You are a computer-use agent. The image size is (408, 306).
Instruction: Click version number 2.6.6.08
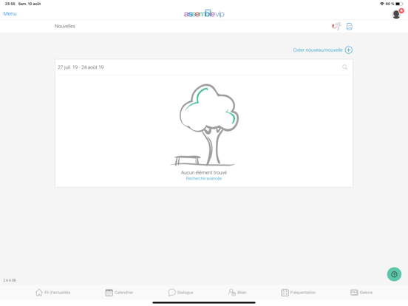pyautogui.click(x=10, y=280)
